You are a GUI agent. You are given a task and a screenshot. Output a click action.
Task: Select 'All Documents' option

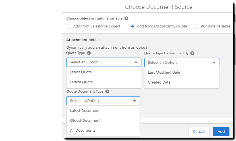pos(83,131)
